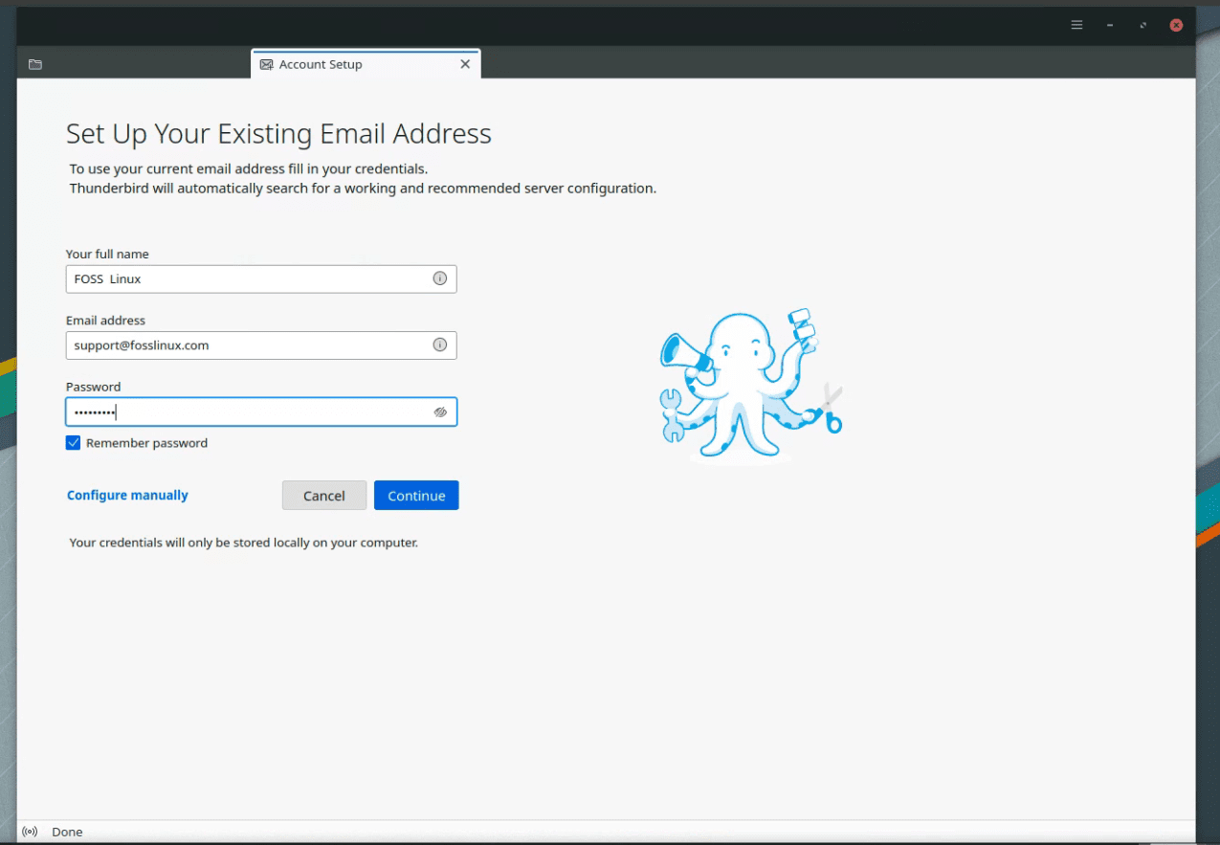Click the Password input field

coord(261,411)
